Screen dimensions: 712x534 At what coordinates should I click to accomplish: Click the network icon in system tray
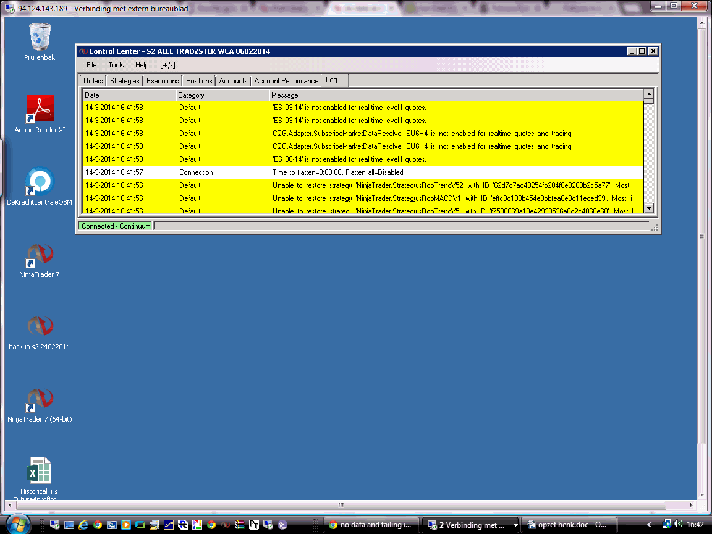[666, 525]
